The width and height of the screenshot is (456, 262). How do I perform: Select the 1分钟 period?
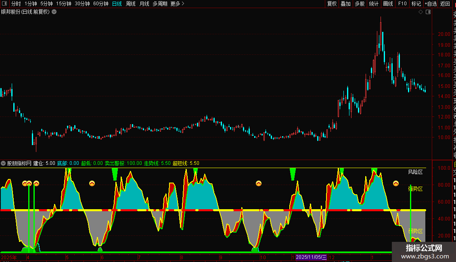pyautogui.click(x=31, y=4)
